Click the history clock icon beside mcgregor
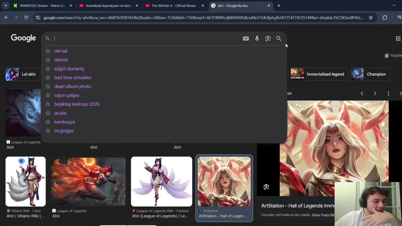Viewport: 402px width, 226px height. click(48, 131)
